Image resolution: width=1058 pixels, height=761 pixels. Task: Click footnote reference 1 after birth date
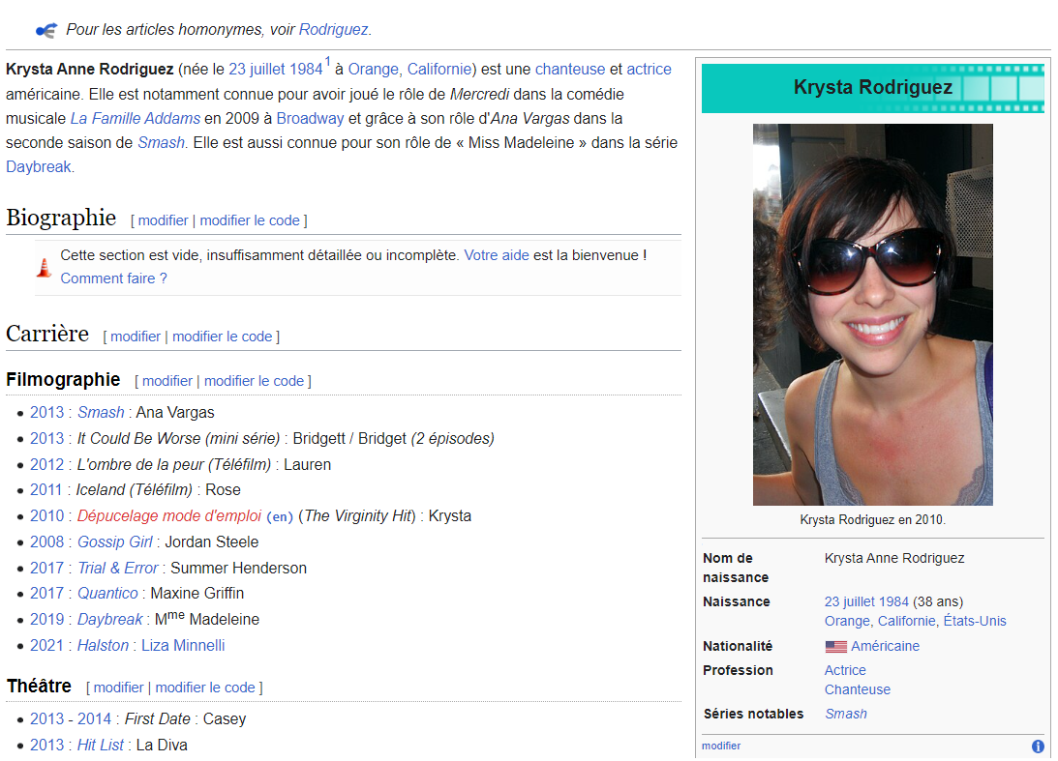pyautogui.click(x=327, y=63)
